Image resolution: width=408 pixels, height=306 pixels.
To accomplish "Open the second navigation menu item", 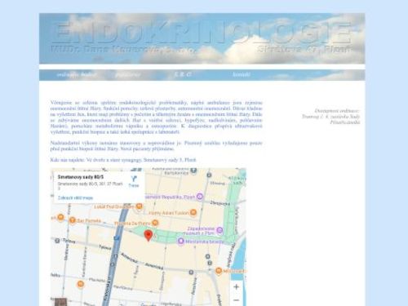I will click(x=128, y=74).
